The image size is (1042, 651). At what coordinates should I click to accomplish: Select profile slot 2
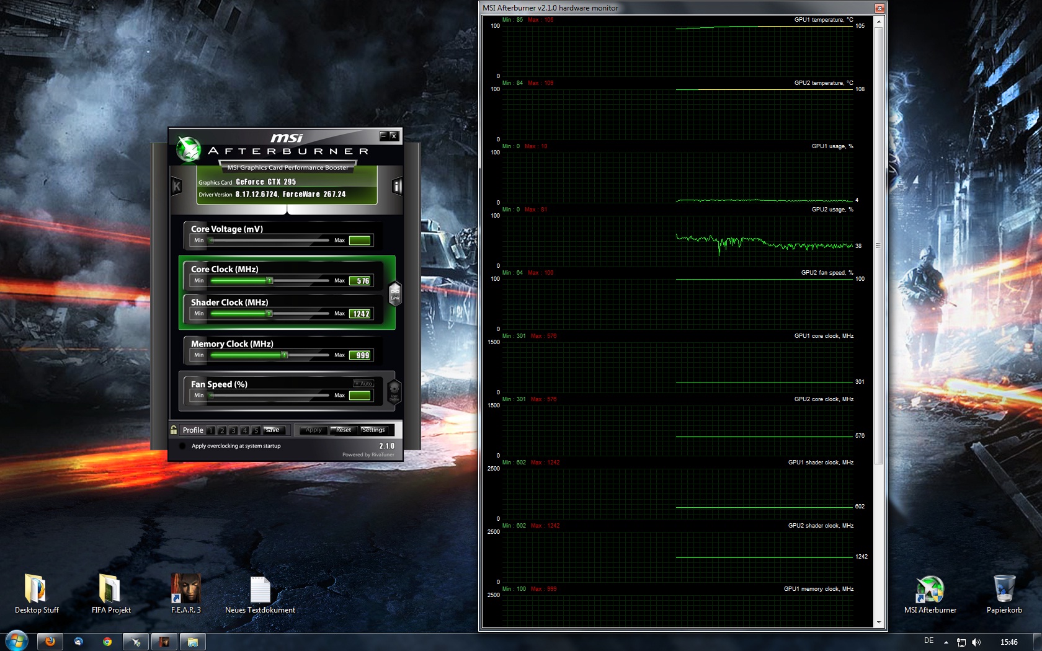click(x=222, y=430)
